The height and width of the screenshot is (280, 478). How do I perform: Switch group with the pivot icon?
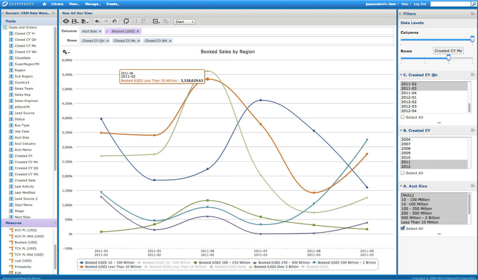click(x=127, y=21)
